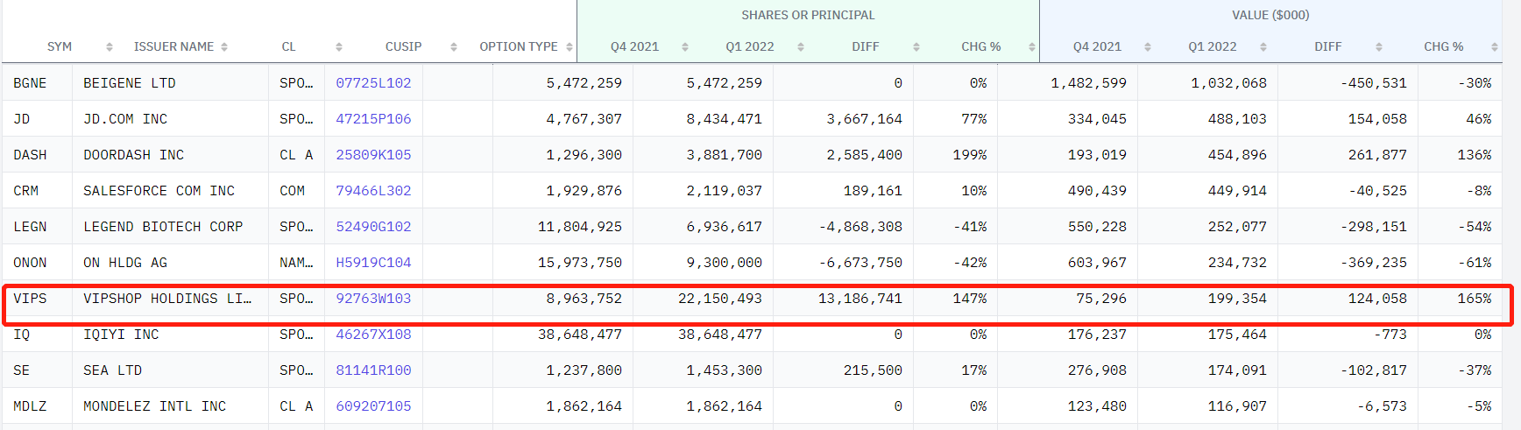Select the DASH symbol cell

[x=38, y=155]
